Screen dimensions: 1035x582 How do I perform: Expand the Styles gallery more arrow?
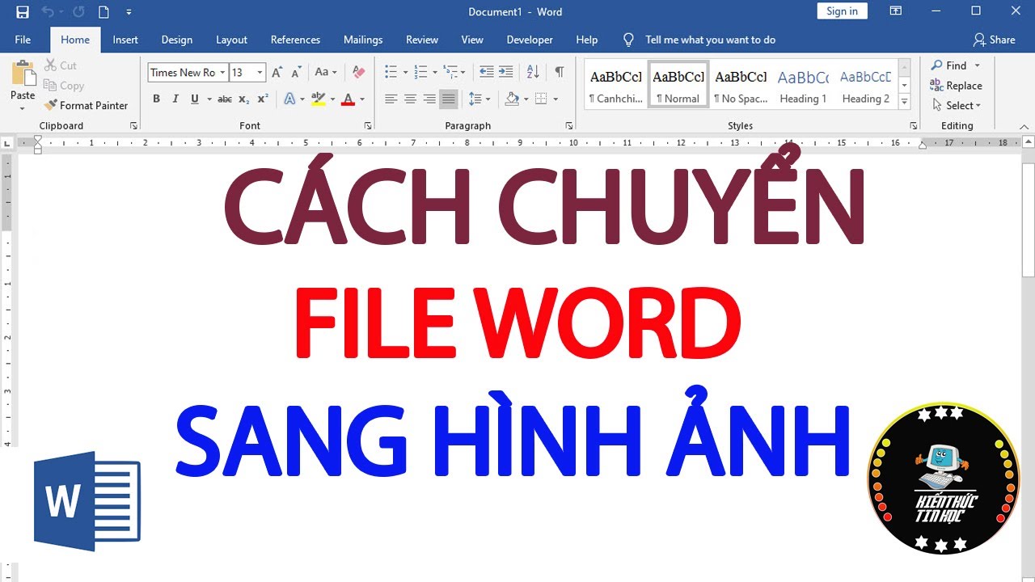tap(904, 103)
